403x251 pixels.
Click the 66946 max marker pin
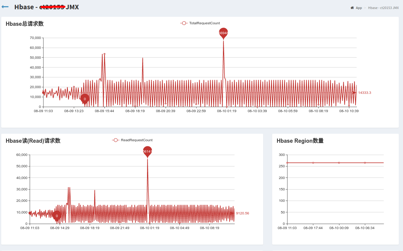point(224,33)
